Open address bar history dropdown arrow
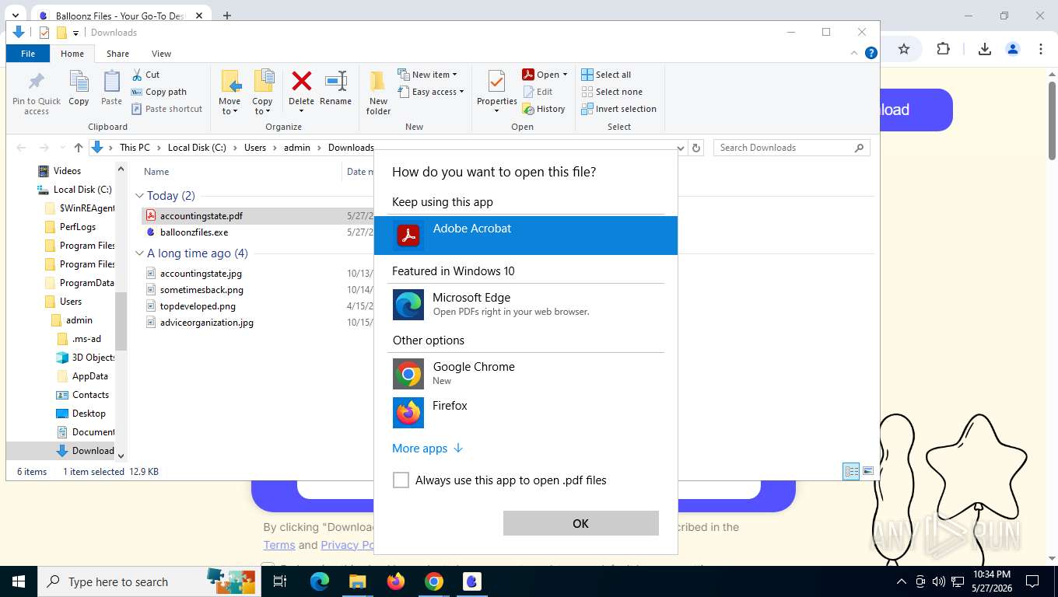Screen dimensions: 1058x597 point(681,148)
